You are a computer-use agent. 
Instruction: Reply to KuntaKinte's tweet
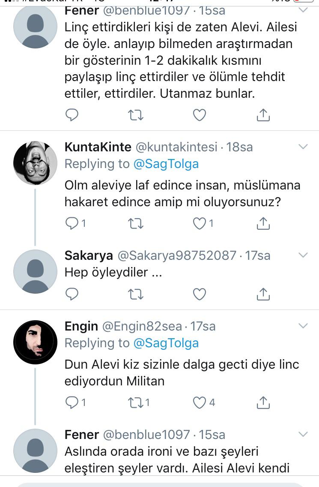(72, 223)
